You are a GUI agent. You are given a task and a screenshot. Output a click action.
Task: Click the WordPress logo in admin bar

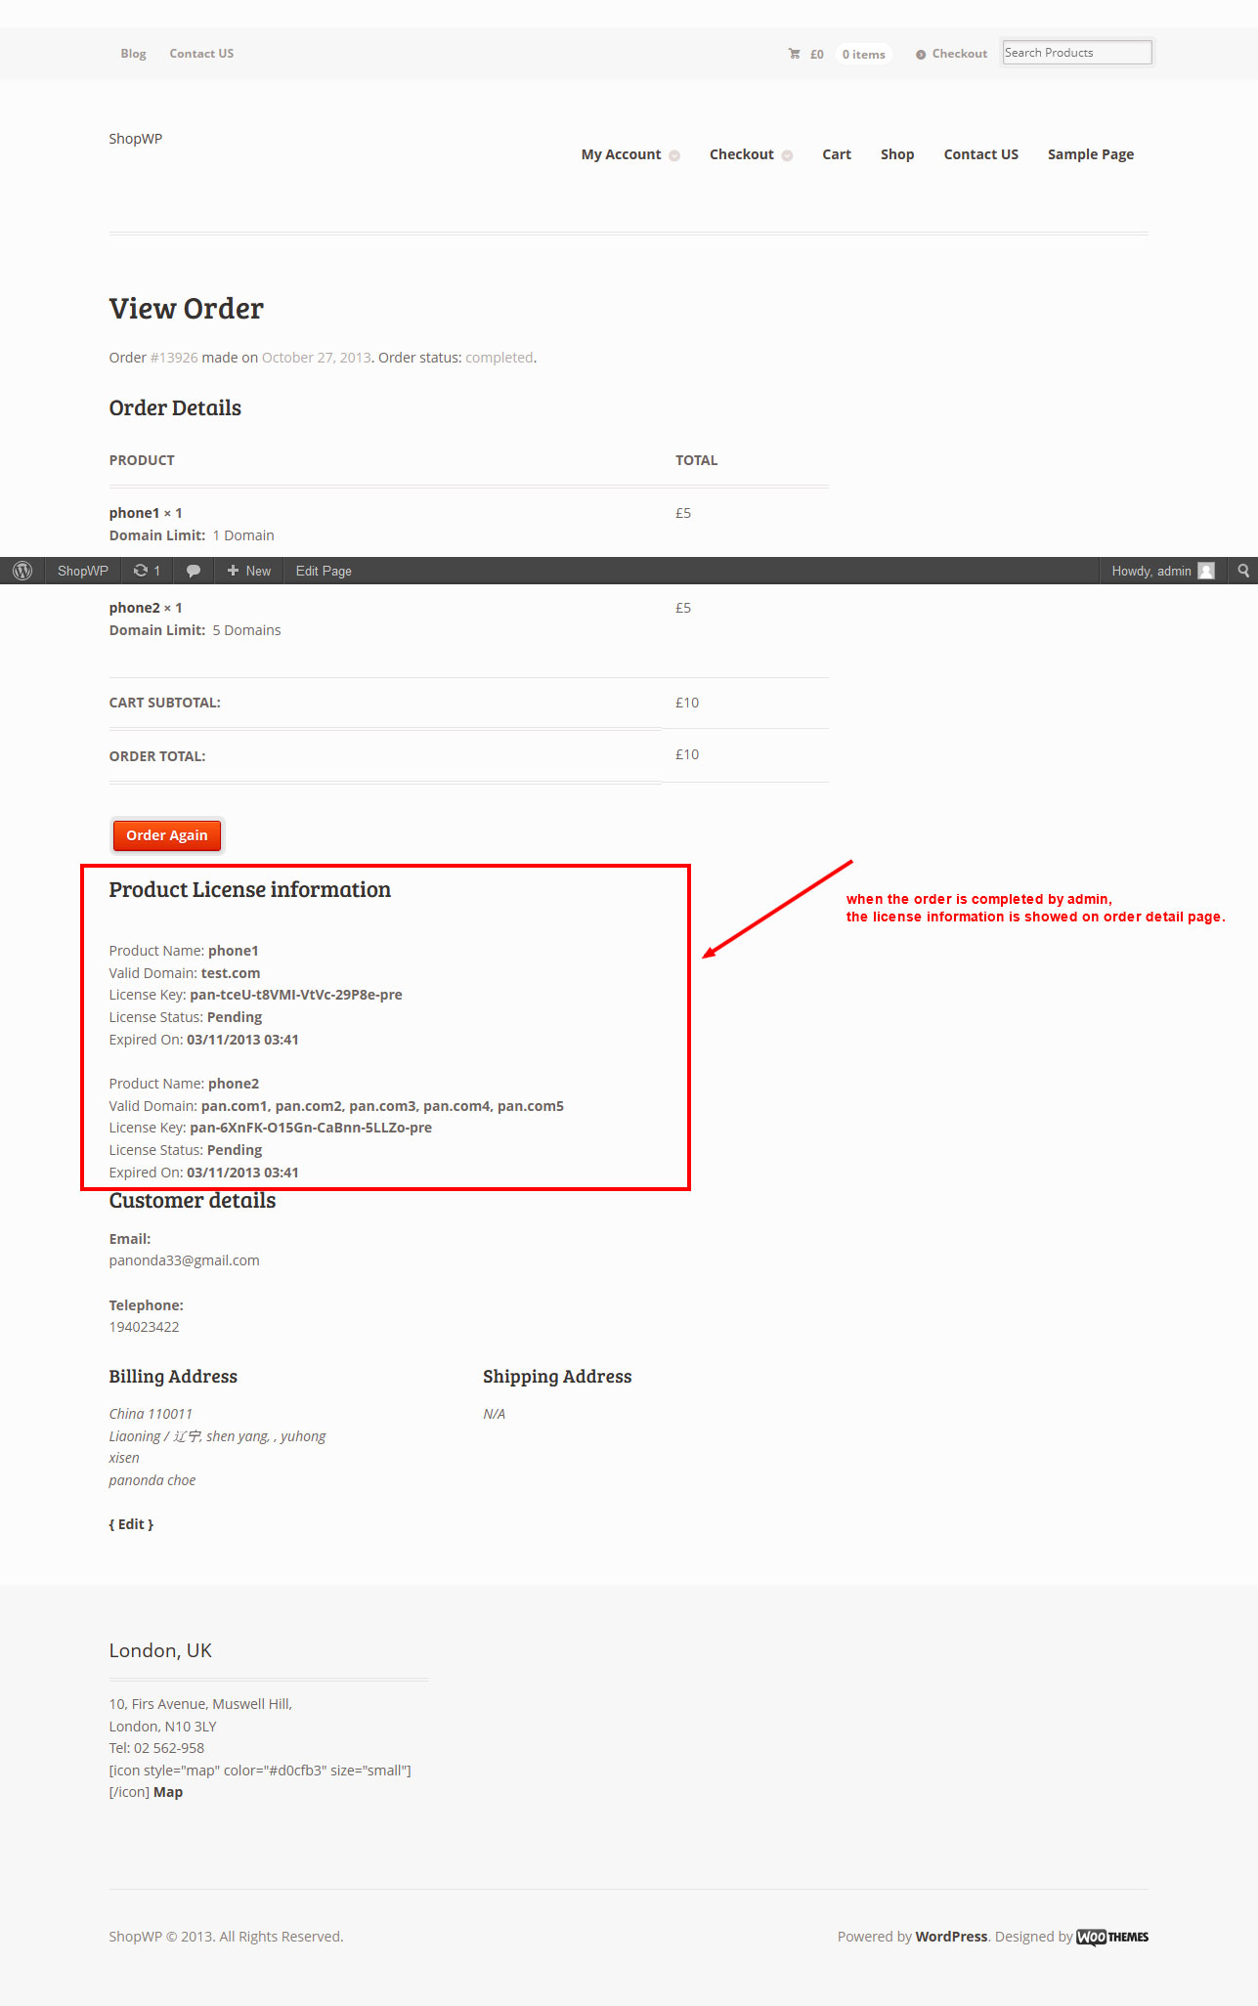coord(22,571)
